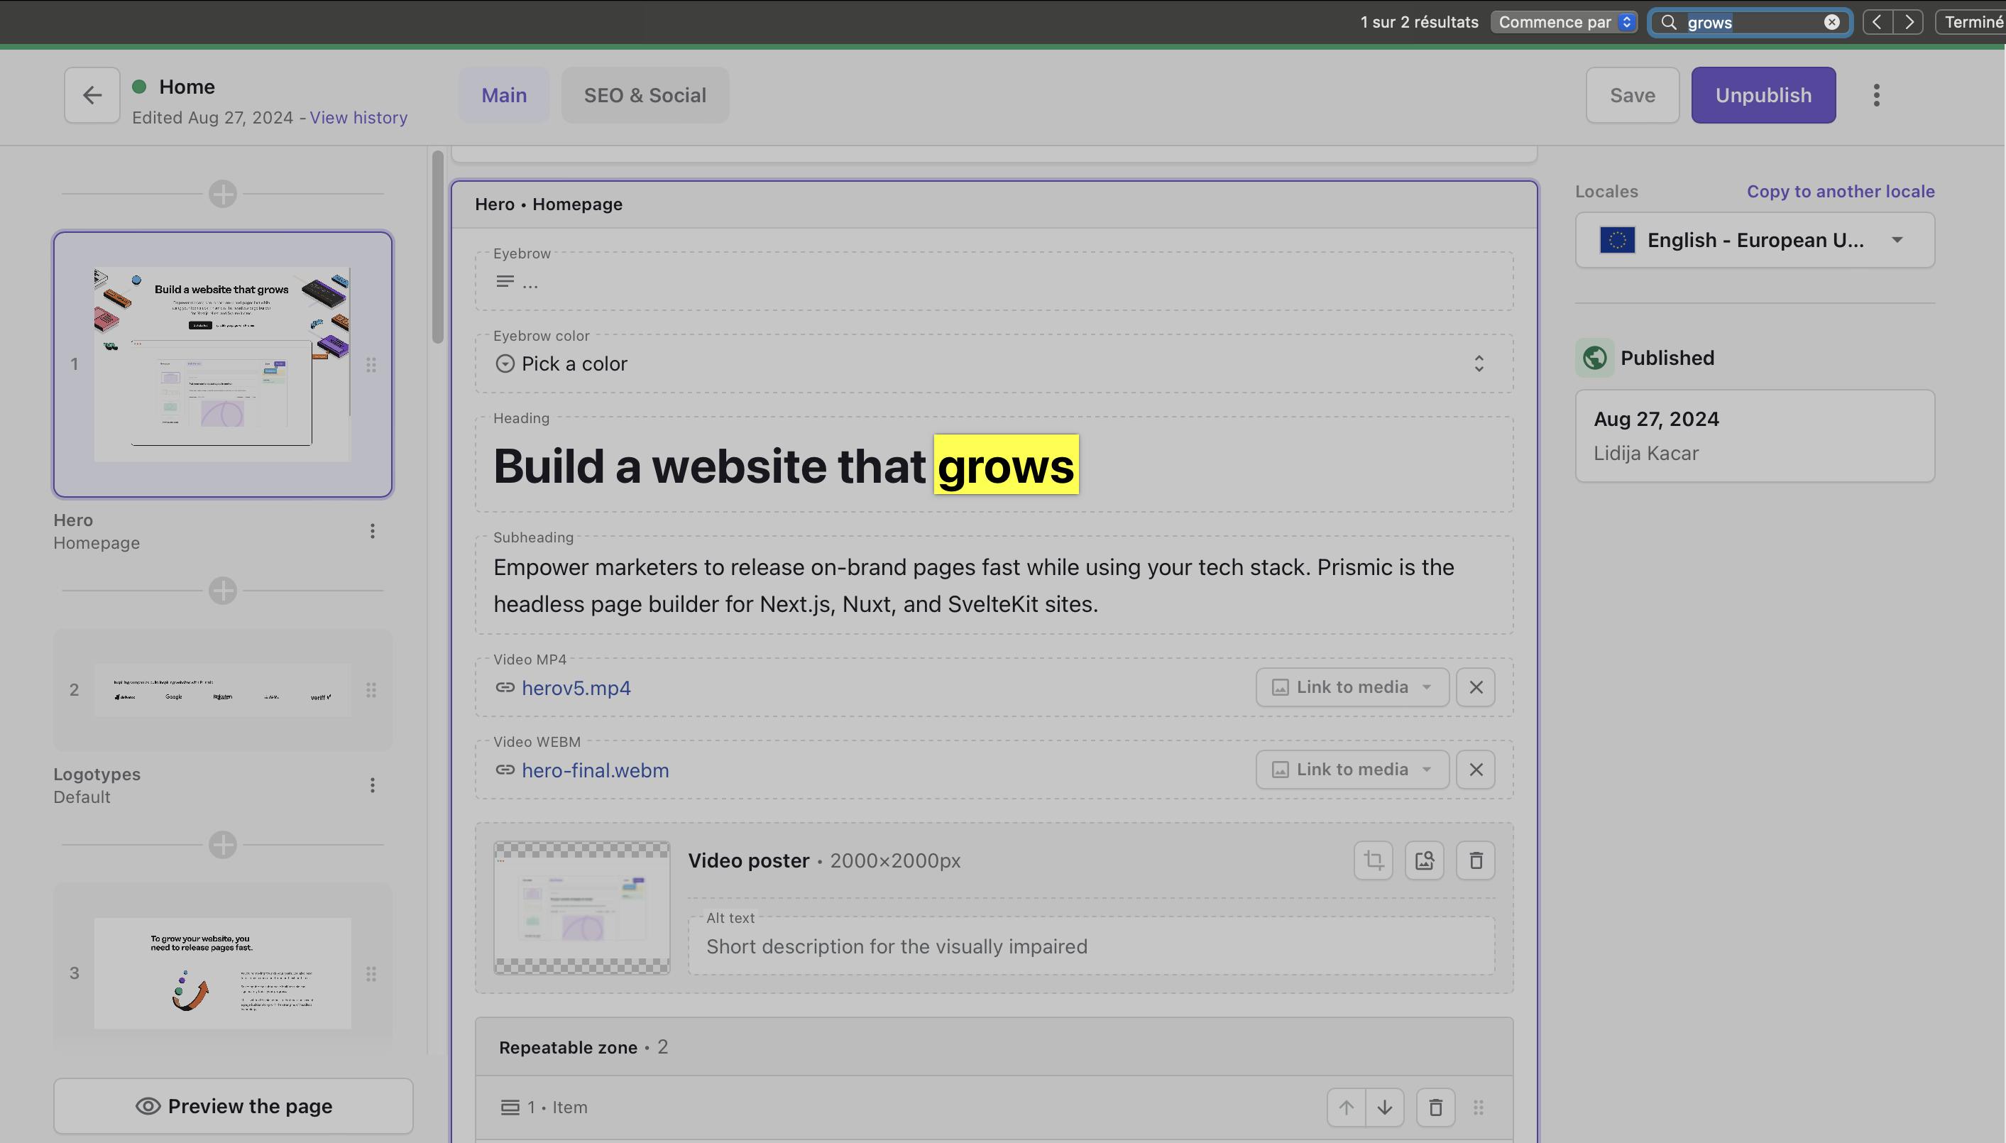Click the Unpublish button
Viewport: 2006px width, 1143px height.
1763,95
